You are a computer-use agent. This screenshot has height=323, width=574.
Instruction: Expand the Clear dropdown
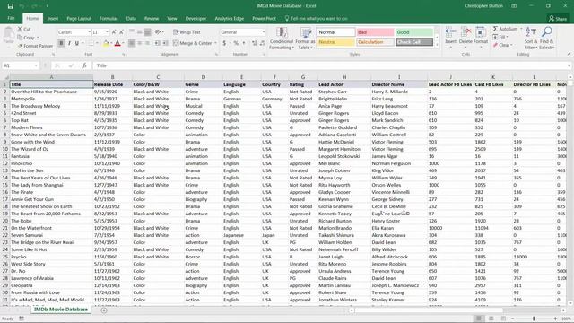pyautogui.click(x=511, y=45)
